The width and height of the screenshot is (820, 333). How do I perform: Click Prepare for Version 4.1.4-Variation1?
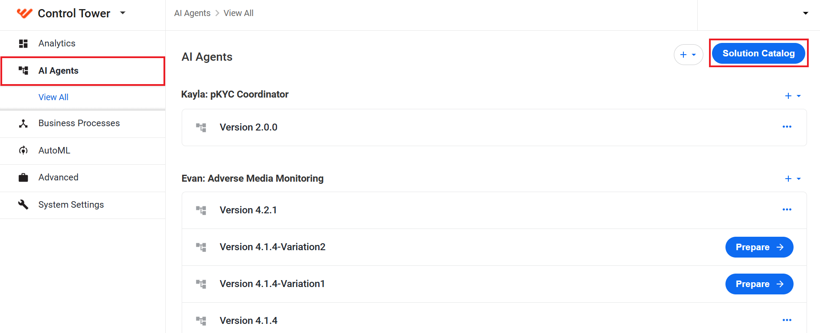[759, 284]
